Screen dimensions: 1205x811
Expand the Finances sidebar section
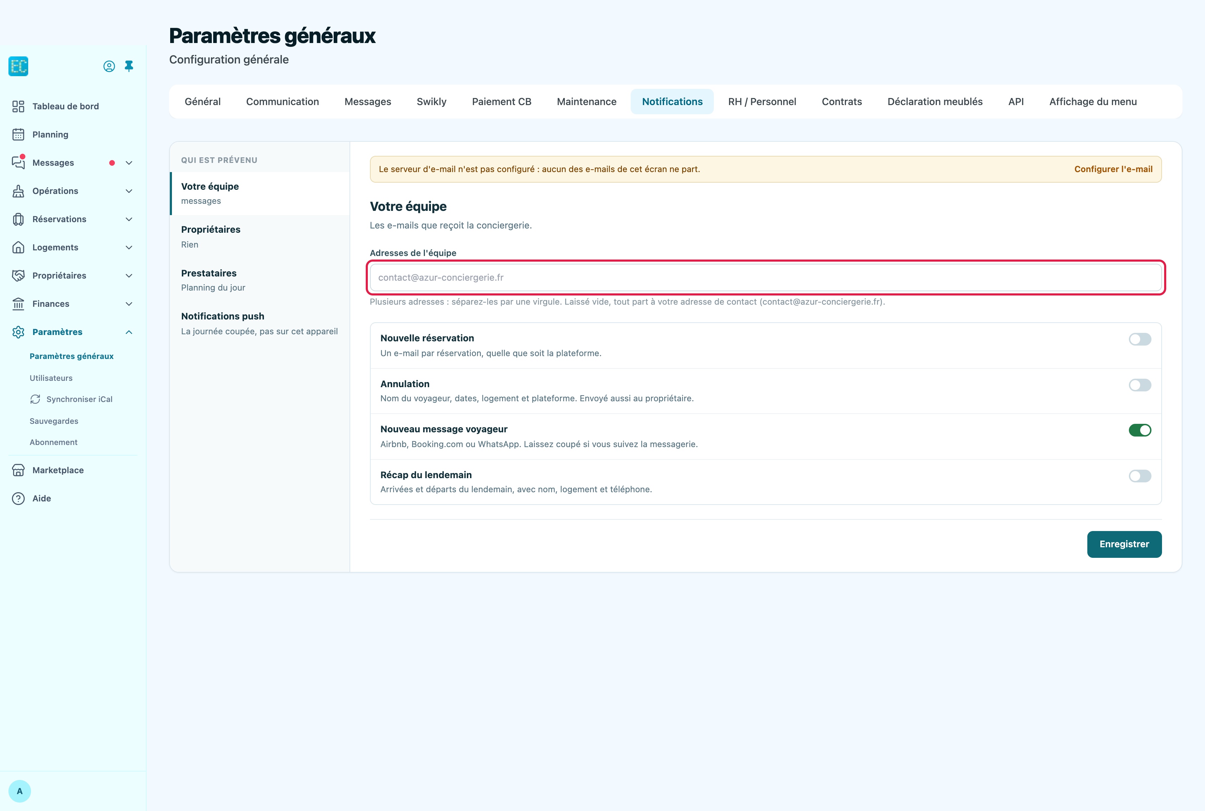[129, 304]
